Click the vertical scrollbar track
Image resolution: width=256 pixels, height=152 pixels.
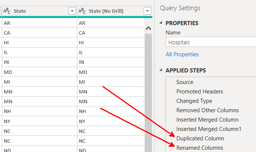(148, 93)
